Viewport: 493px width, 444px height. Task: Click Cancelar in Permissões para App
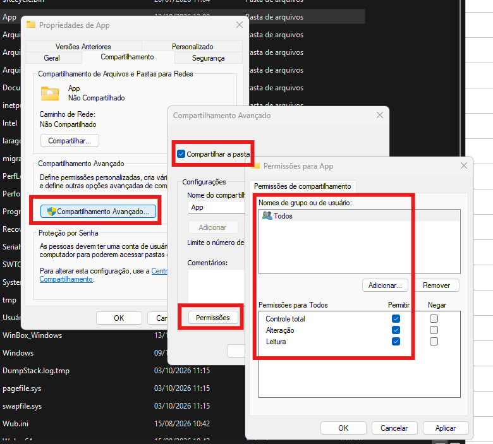394,428
